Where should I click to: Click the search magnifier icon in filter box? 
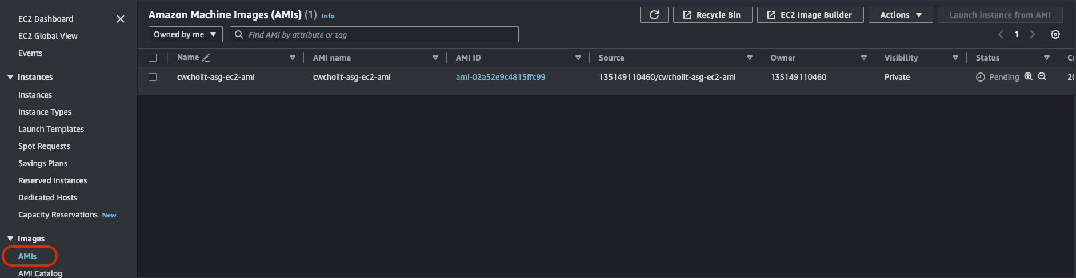[x=239, y=34]
